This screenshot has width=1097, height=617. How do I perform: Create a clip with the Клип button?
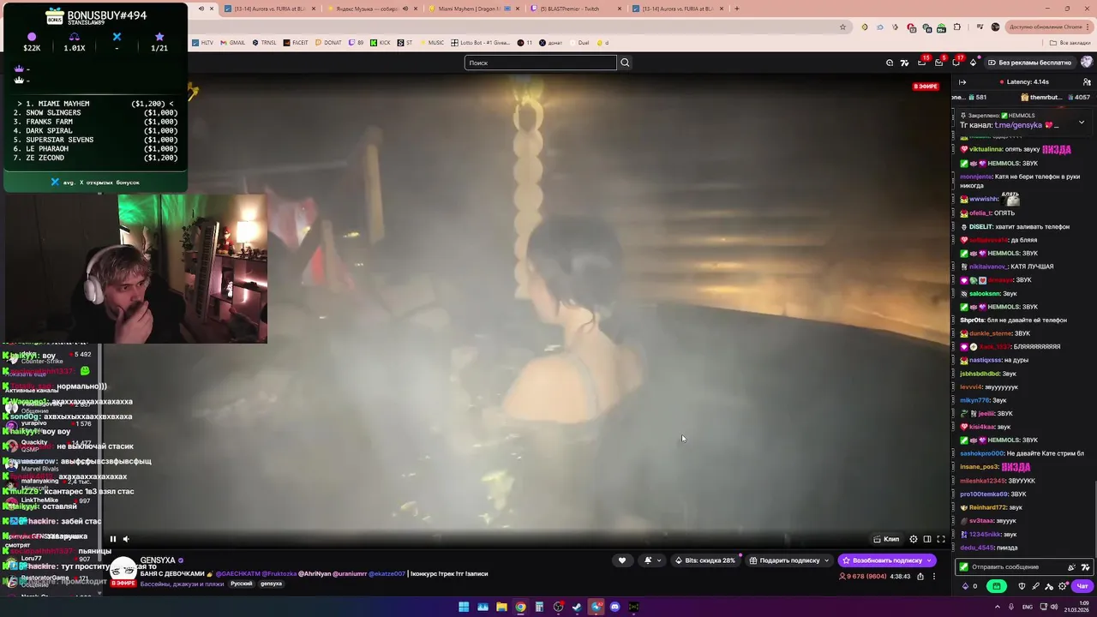[886, 539]
